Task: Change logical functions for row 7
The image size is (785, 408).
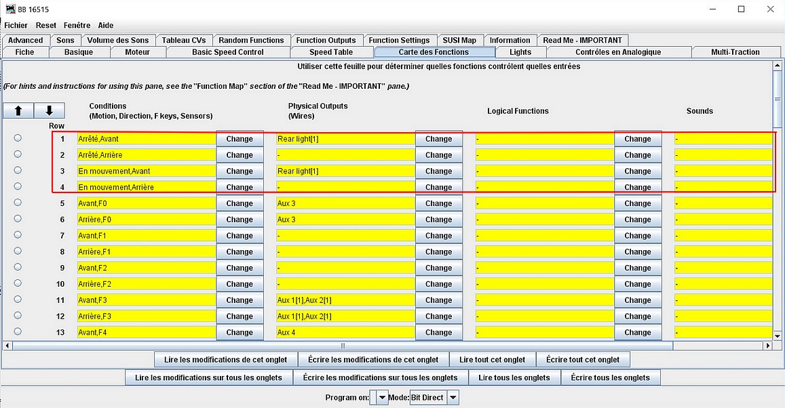Action: point(638,235)
